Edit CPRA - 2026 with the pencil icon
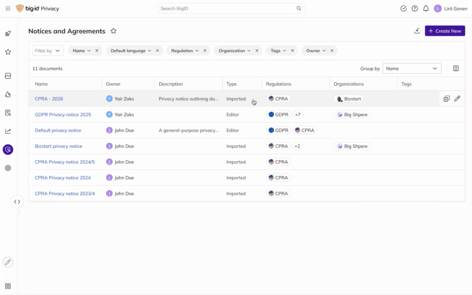472x295 pixels. 458,98
